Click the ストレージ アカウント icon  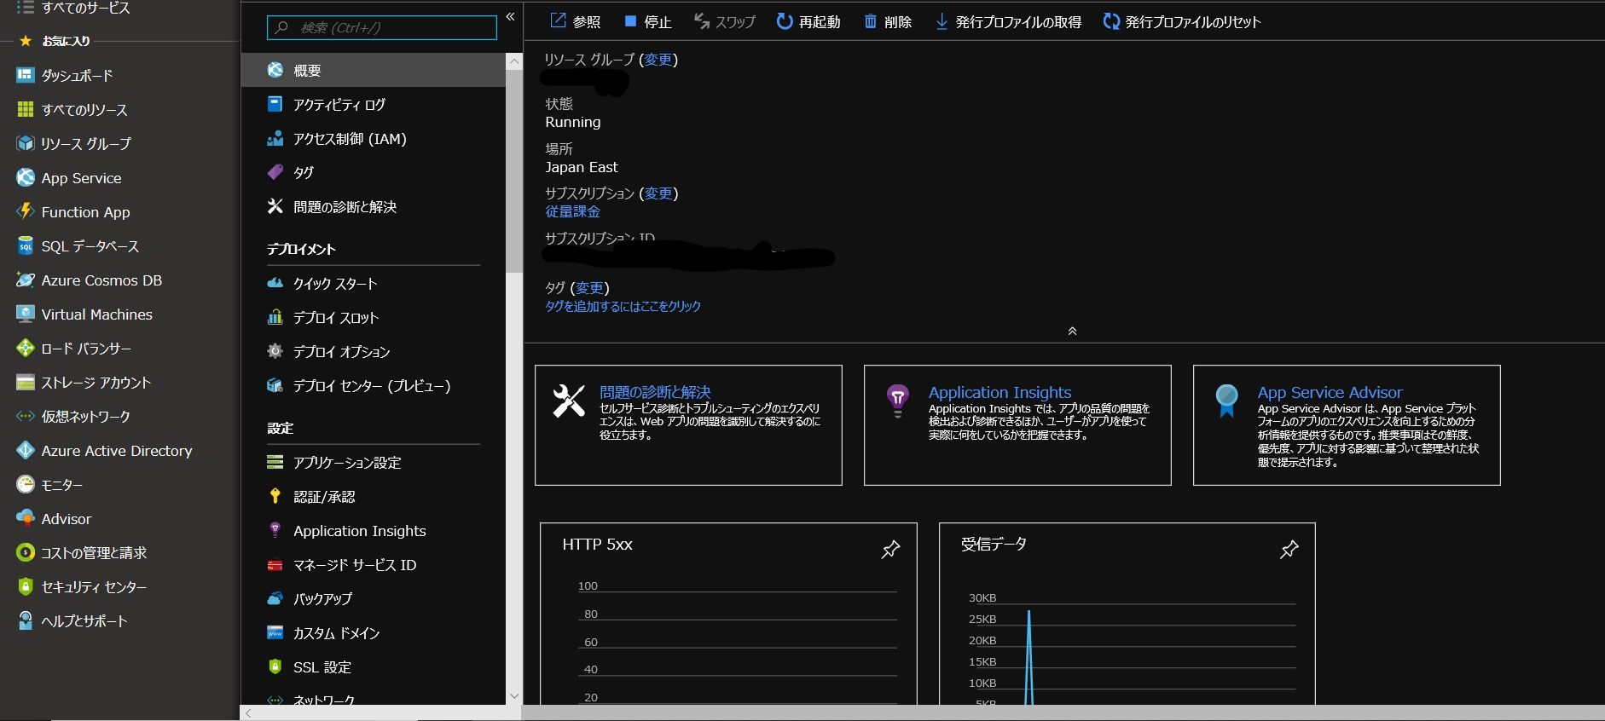click(26, 382)
